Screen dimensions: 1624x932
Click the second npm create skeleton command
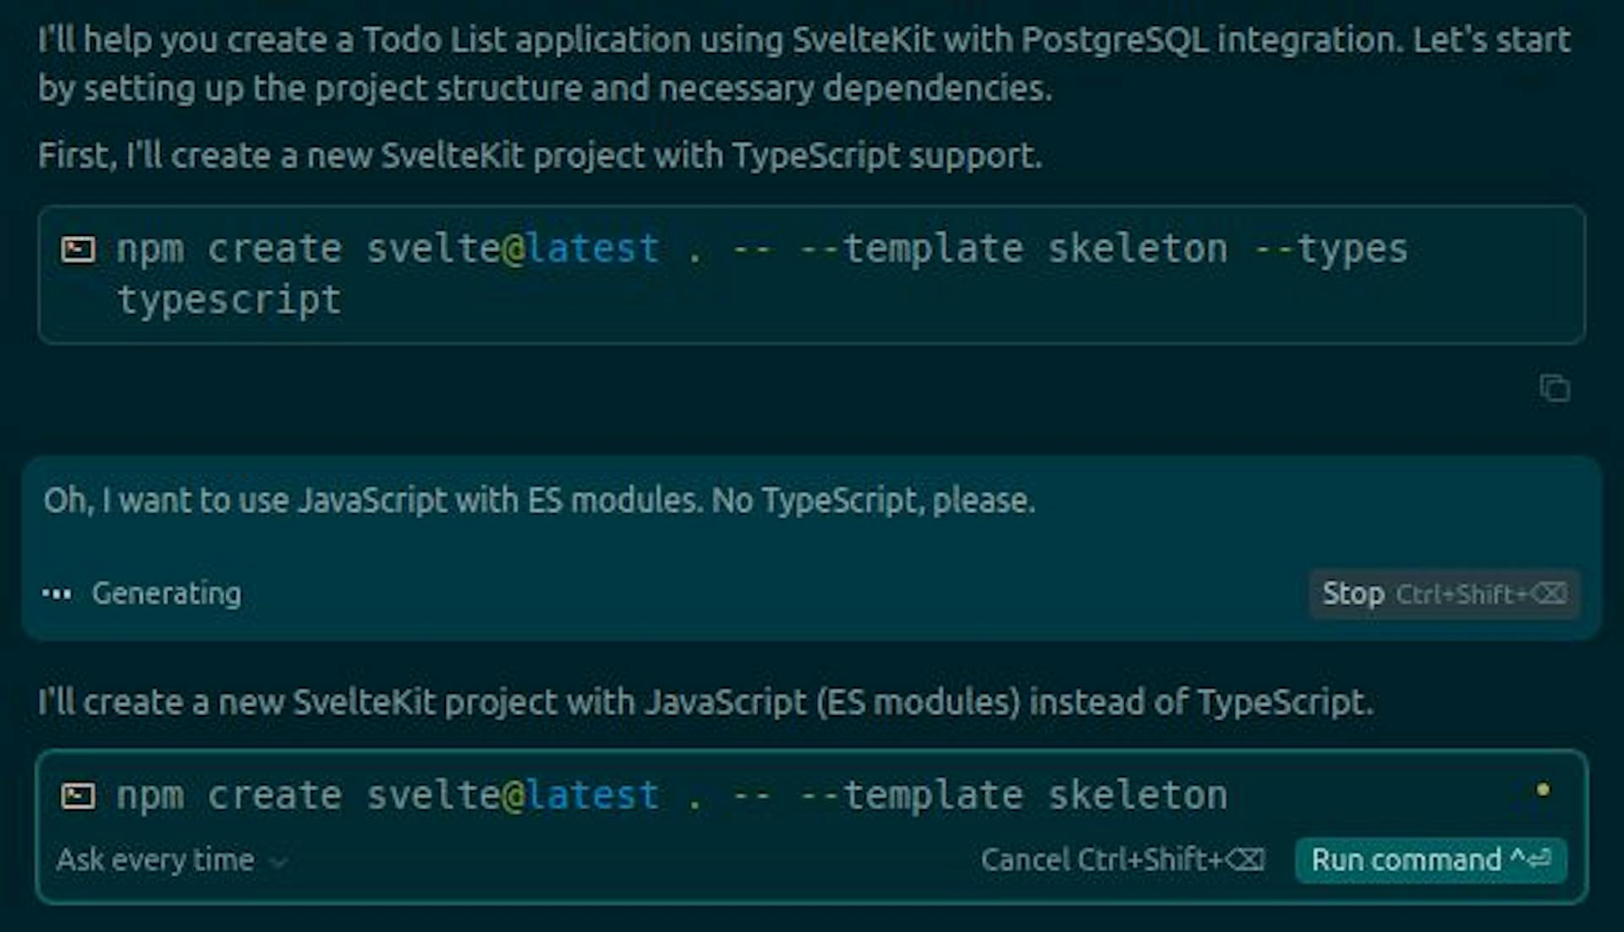(x=671, y=796)
